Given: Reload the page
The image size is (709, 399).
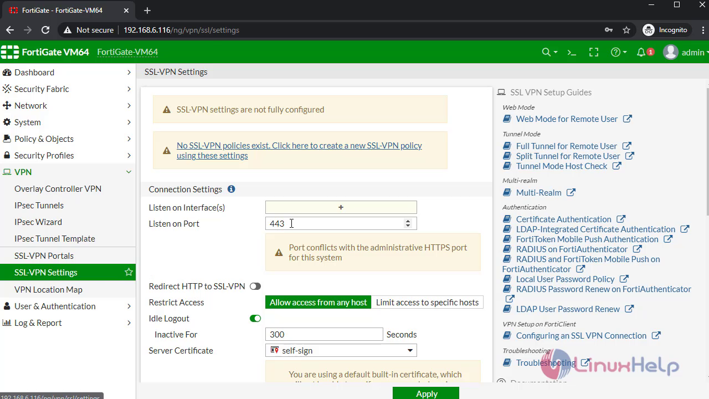Looking at the screenshot, I should pyautogui.click(x=45, y=30).
